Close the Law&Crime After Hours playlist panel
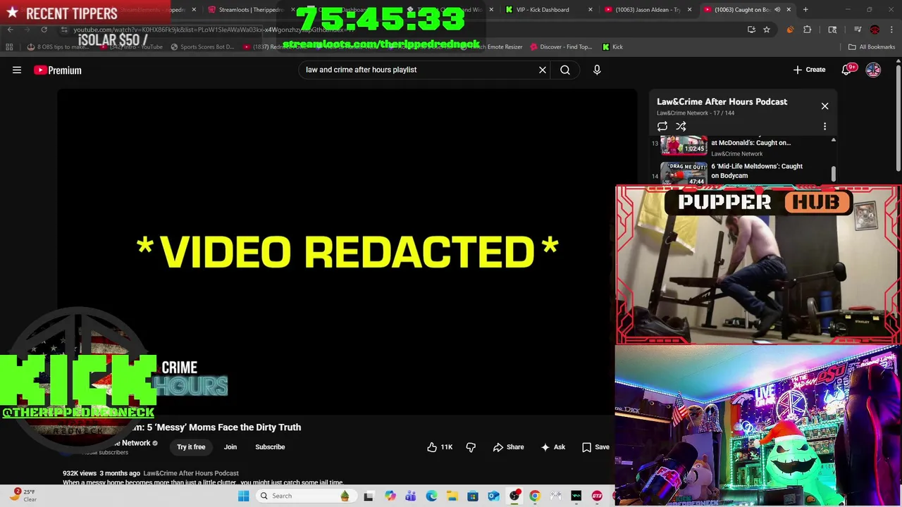This screenshot has width=902, height=507. pyautogui.click(x=824, y=106)
